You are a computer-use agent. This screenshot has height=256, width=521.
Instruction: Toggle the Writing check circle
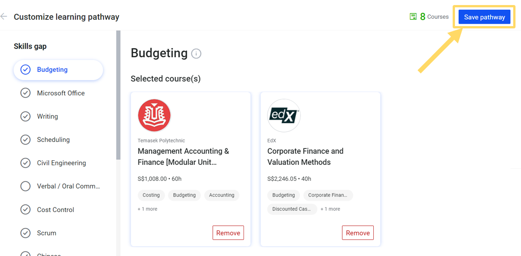tap(26, 116)
